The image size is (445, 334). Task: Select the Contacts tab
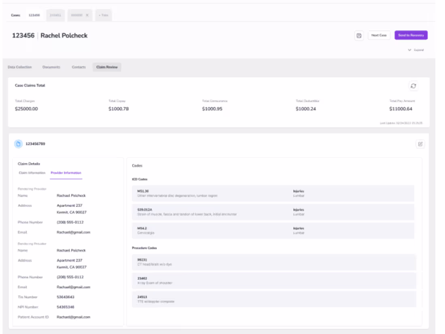point(78,67)
